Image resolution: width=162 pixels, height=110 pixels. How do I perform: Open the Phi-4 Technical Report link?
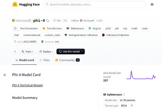click(x=27, y=85)
